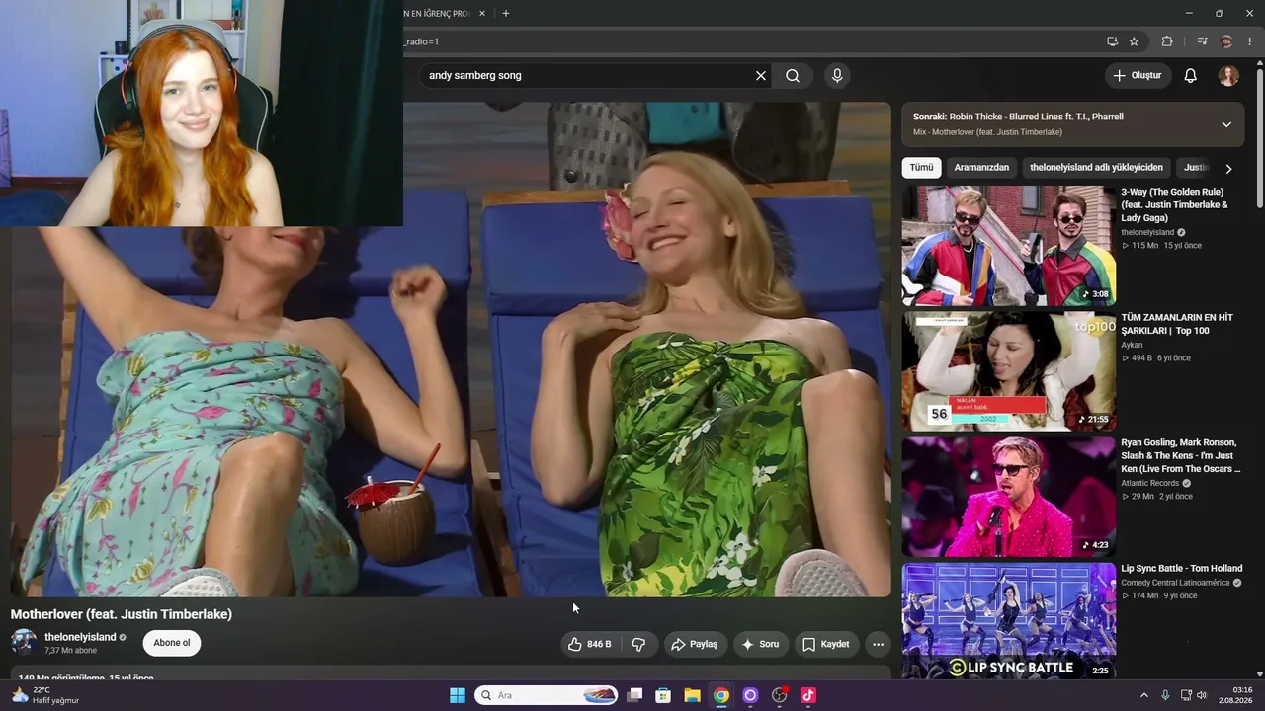Image resolution: width=1265 pixels, height=711 pixels.
Task: Open the Aykan channel name
Action: coord(1132,345)
